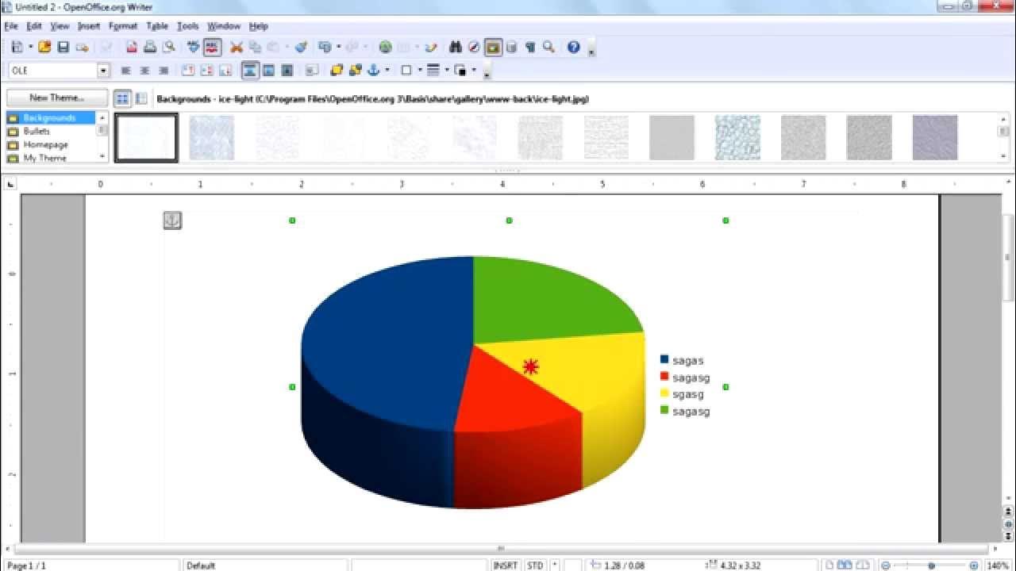Click the Format Paintbrush icon
The height and width of the screenshot is (571, 1016).
click(x=301, y=47)
